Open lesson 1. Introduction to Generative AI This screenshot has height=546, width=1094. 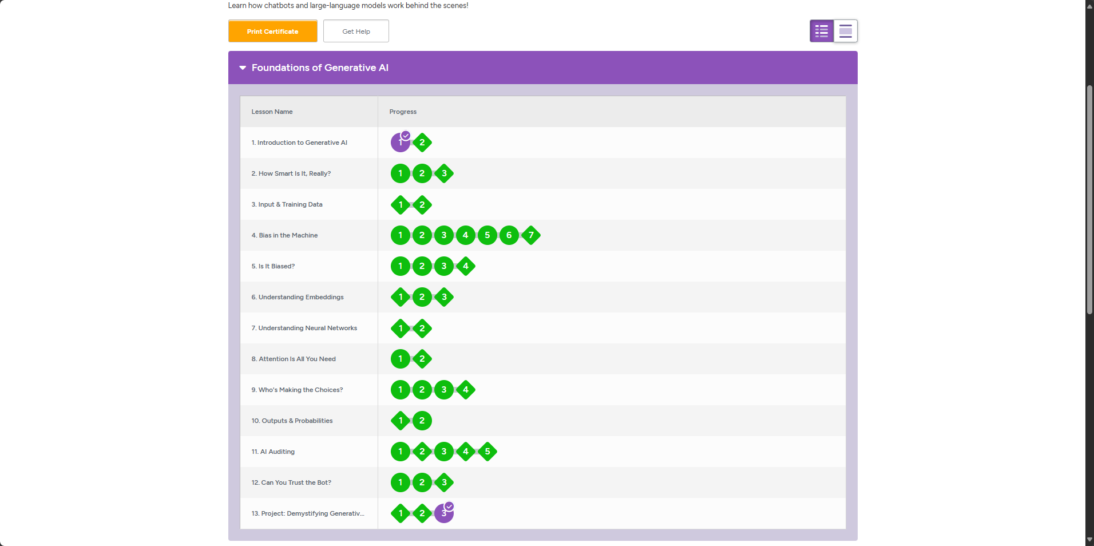point(299,143)
